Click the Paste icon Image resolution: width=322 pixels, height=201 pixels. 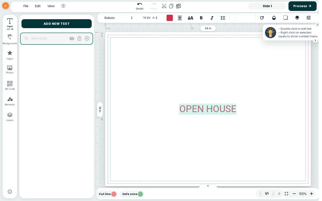(178, 6)
